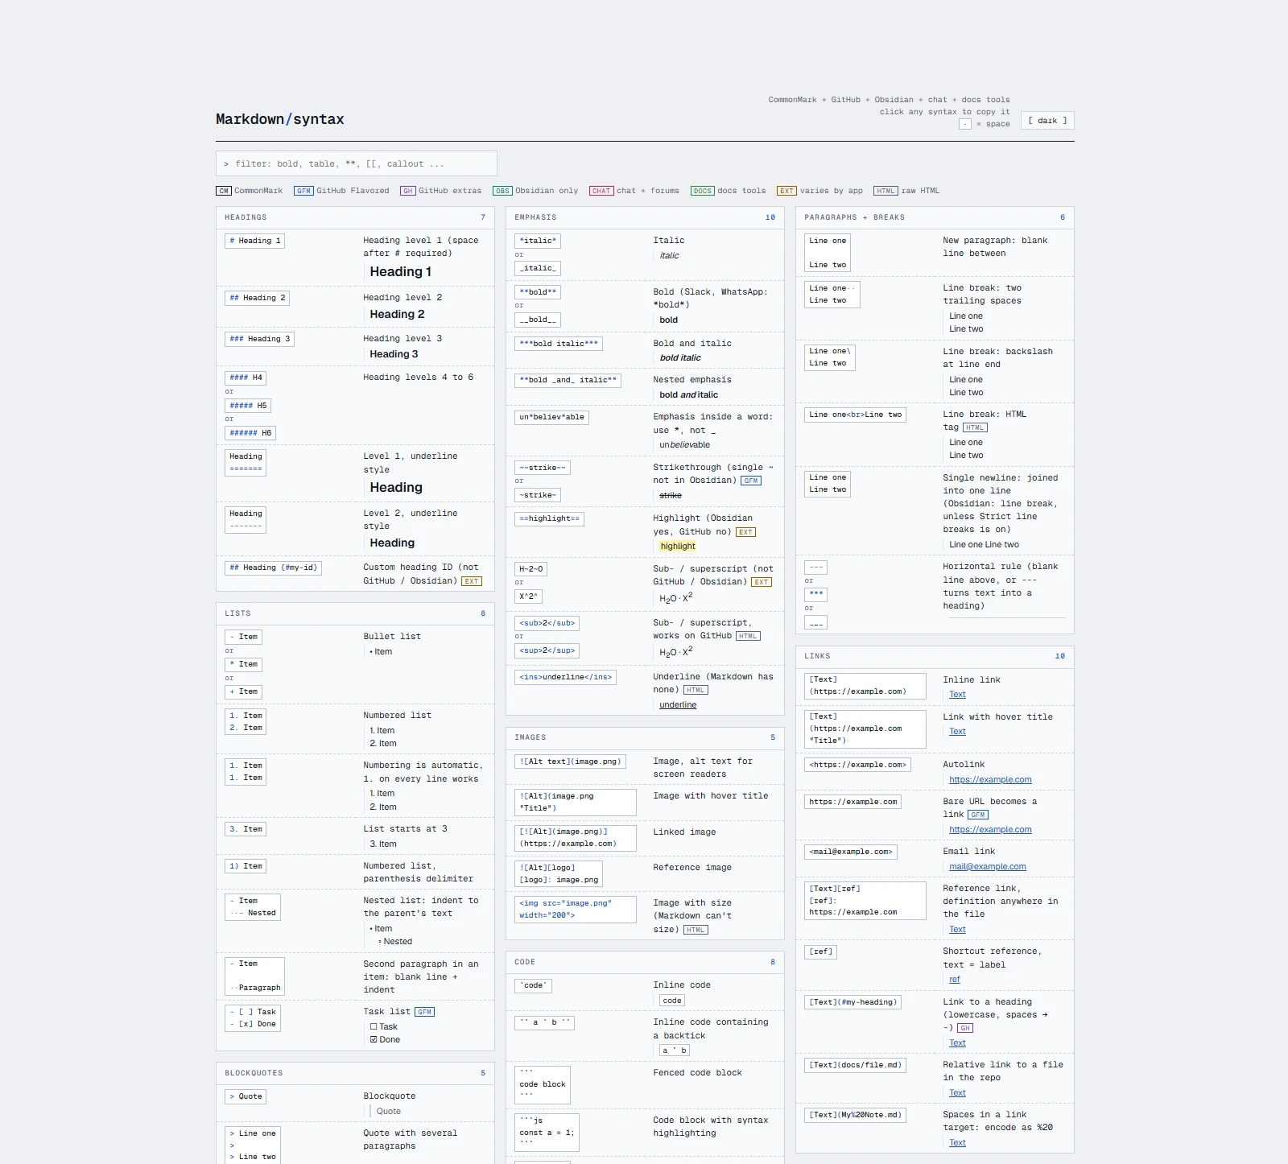Viewport: 1288px width, 1164px height.
Task: Copy the '## Heading 2' syntax chip
Action: pyautogui.click(x=258, y=298)
